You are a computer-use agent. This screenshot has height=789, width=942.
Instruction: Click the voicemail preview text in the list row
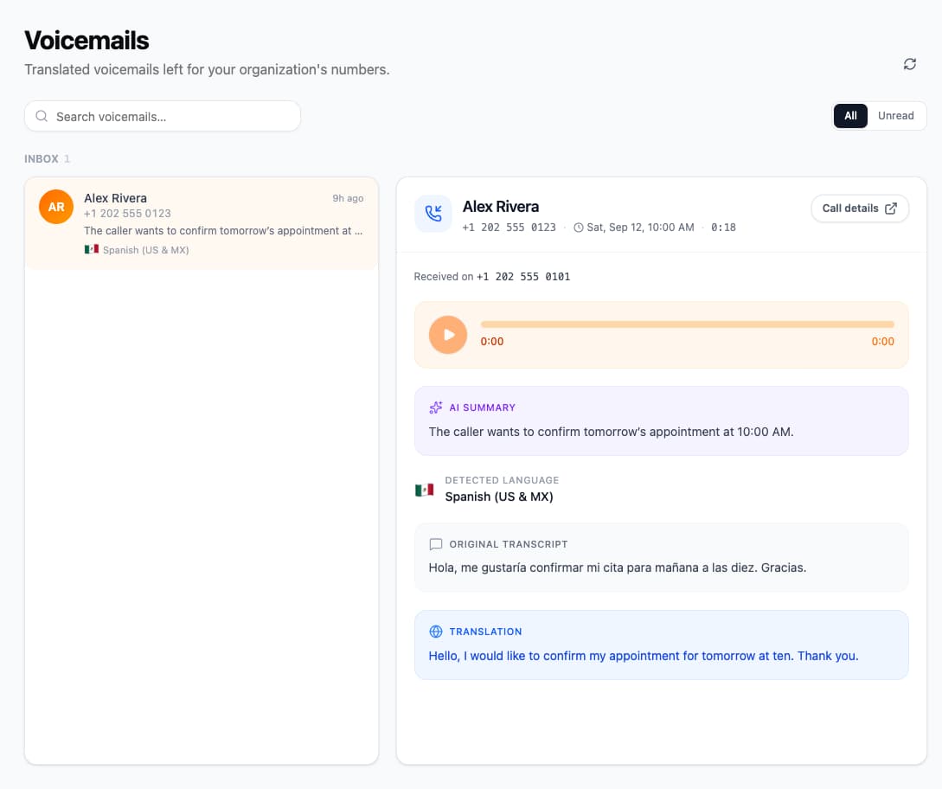tap(223, 231)
